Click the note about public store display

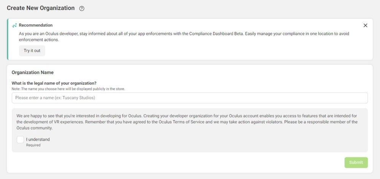[x=68, y=89]
